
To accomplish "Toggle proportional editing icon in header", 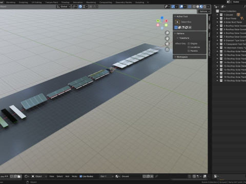I will click(x=91, y=7).
